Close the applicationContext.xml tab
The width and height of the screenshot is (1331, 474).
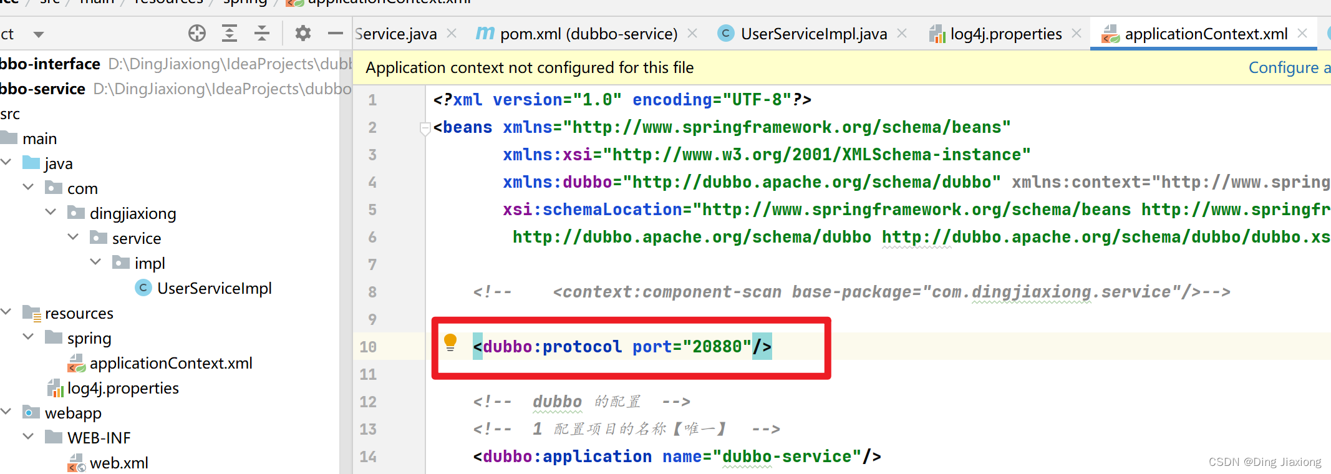[1302, 33]
